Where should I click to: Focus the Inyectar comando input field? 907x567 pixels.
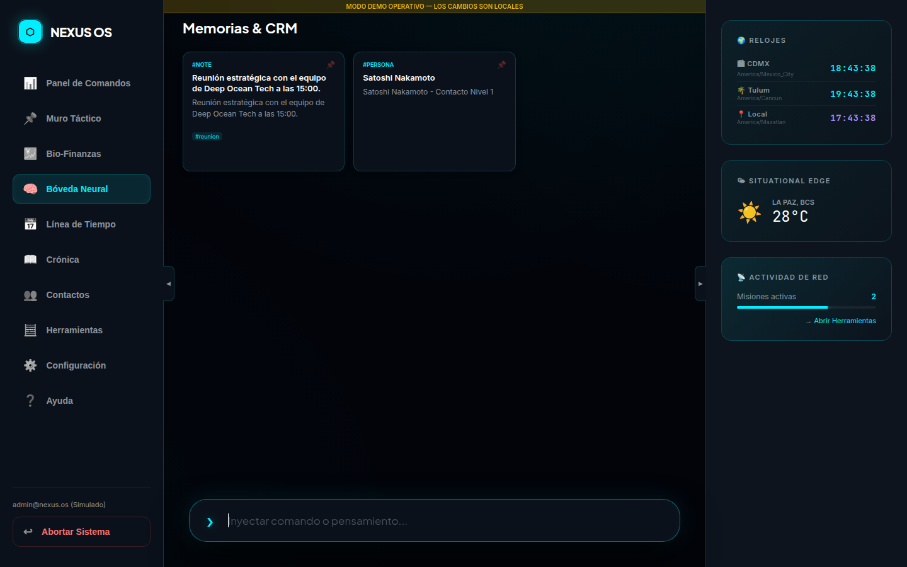pos(441,521)
